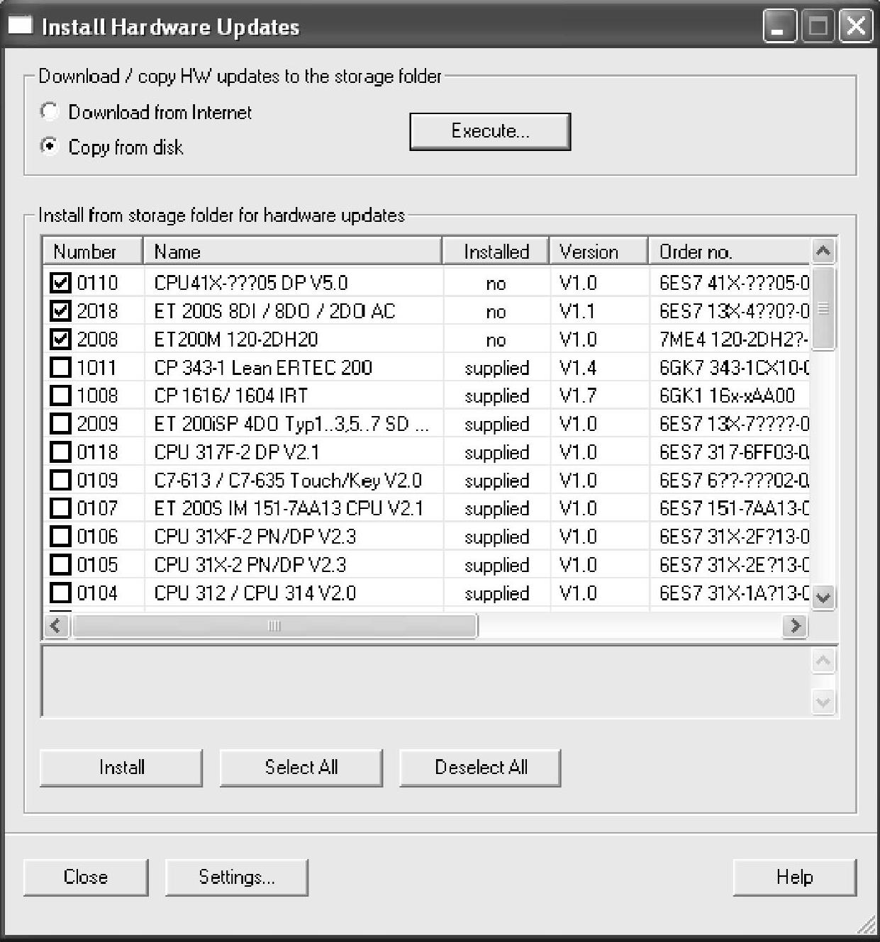Open Help for hardware updates
This screenshot has width=880, height=942.
pyautogui.click(x=795, y=877)
